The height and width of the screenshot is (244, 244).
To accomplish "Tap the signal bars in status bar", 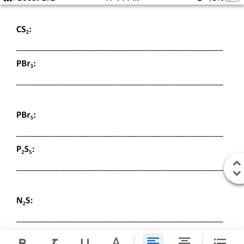I will pos(9,0).
